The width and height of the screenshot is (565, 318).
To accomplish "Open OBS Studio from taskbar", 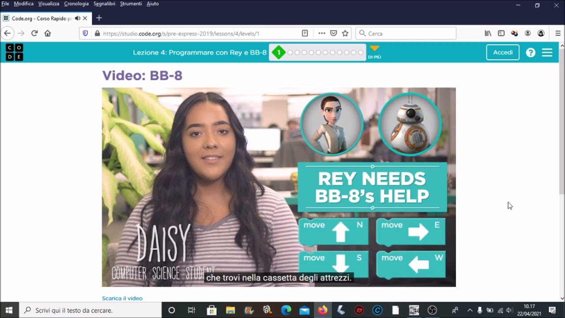I will tap(432, 310).
